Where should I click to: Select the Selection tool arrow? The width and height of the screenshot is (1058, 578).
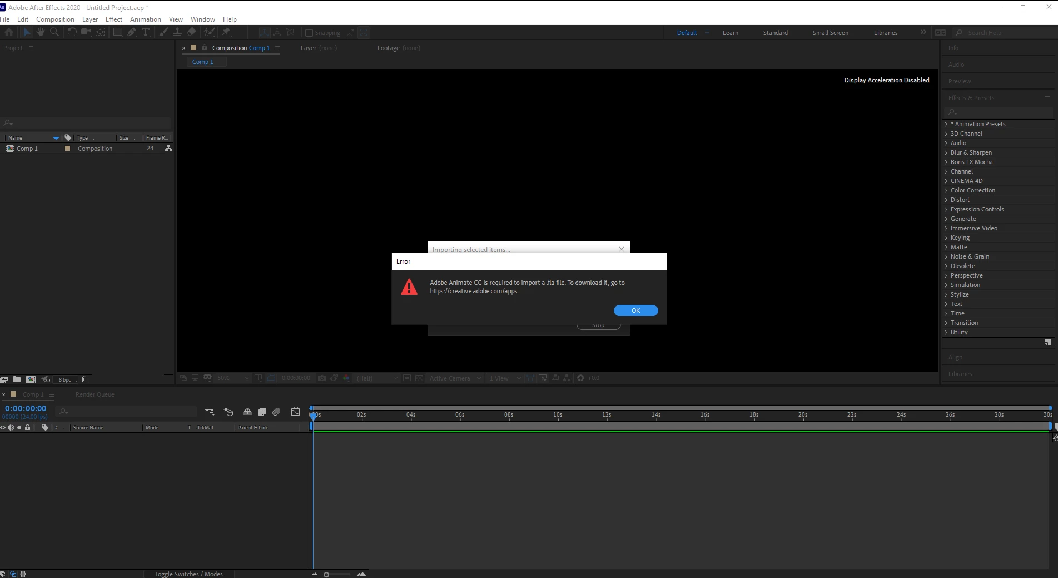pyautogui.click(x=27, y=32)
